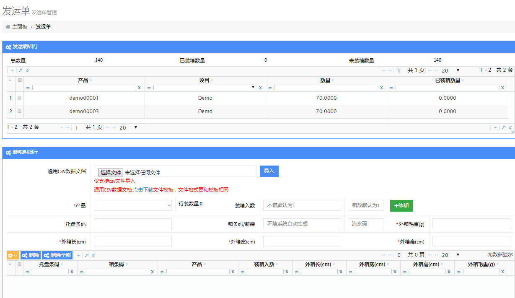The image size is (515, 298).
Task: Click the 删除全部 button
Action: 57,255
